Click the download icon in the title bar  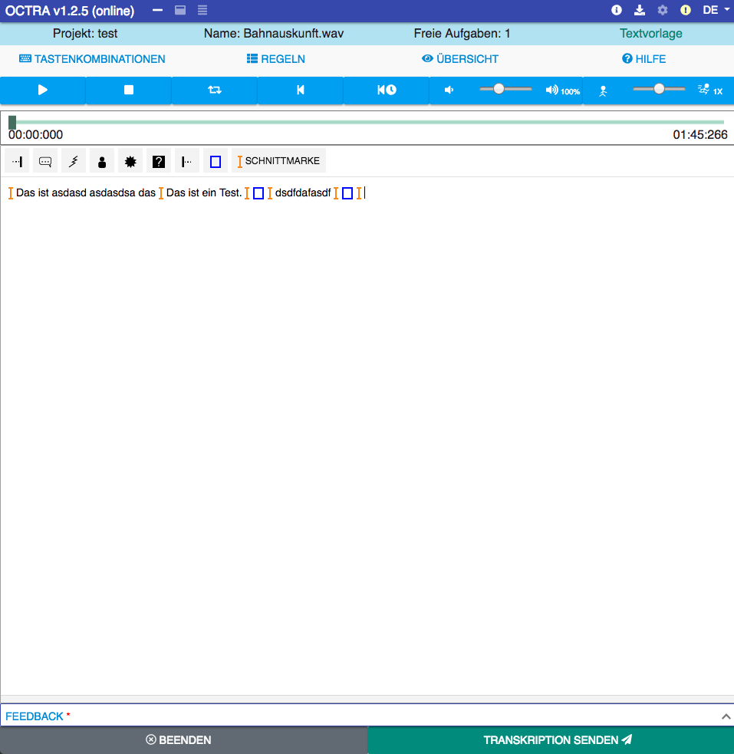click(x=639, y=11)
